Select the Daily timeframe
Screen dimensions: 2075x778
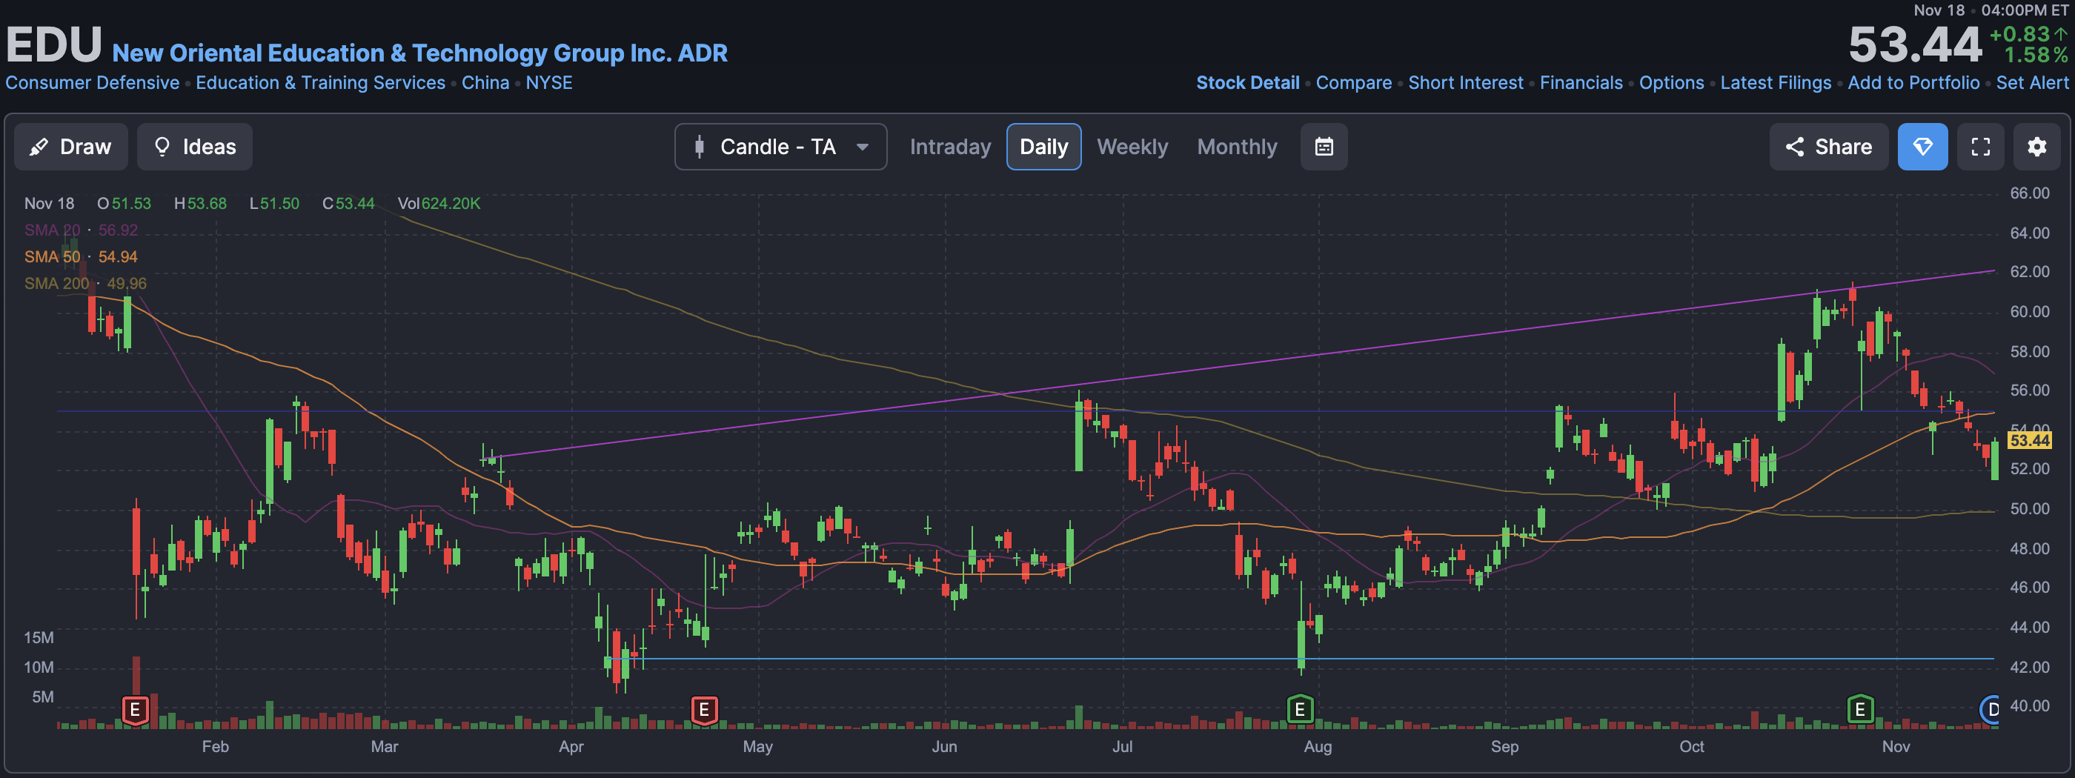pyautogui.click(x=1043, y=147)
